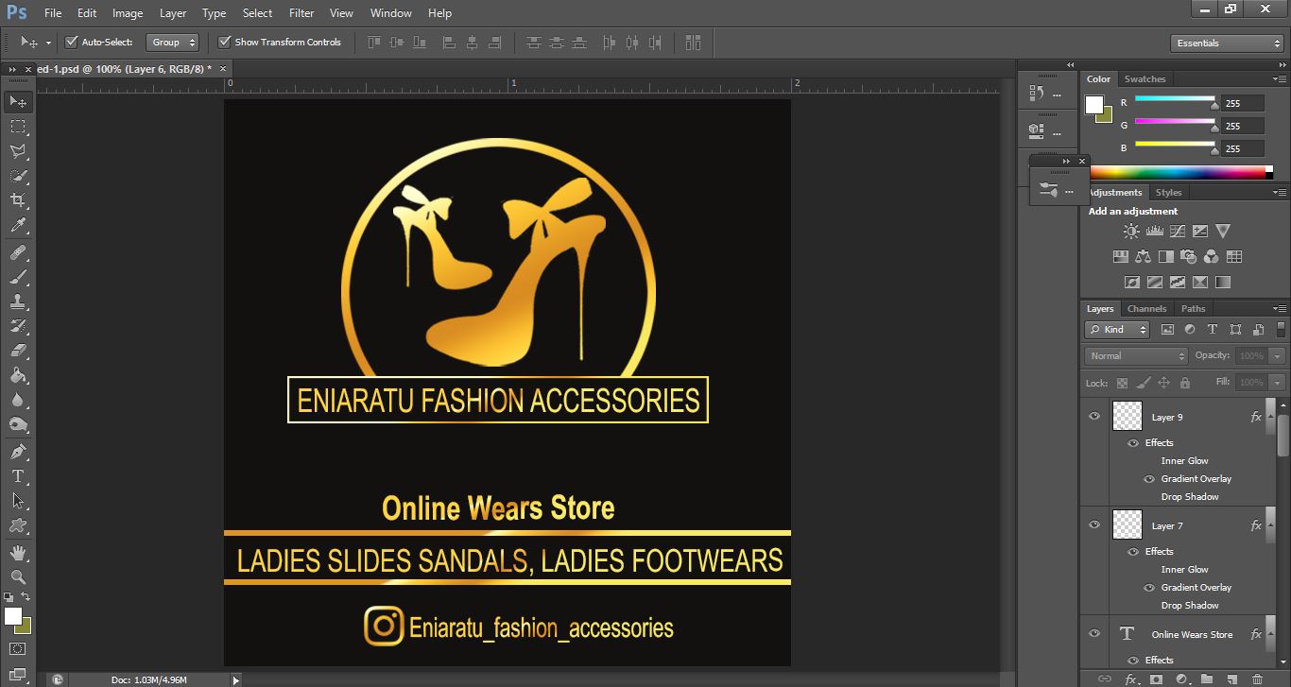1291x687 pixels.
Task: Delete layer using trash button
Action: (1257, 678)
